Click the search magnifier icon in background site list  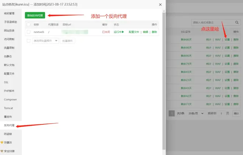point(237,23)
